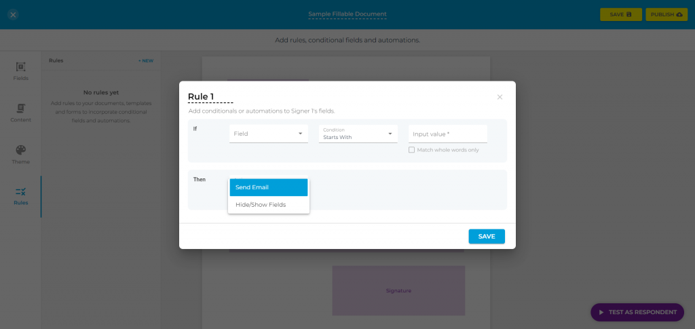Click the play icon on Test as Respondent

pos(601,312)
